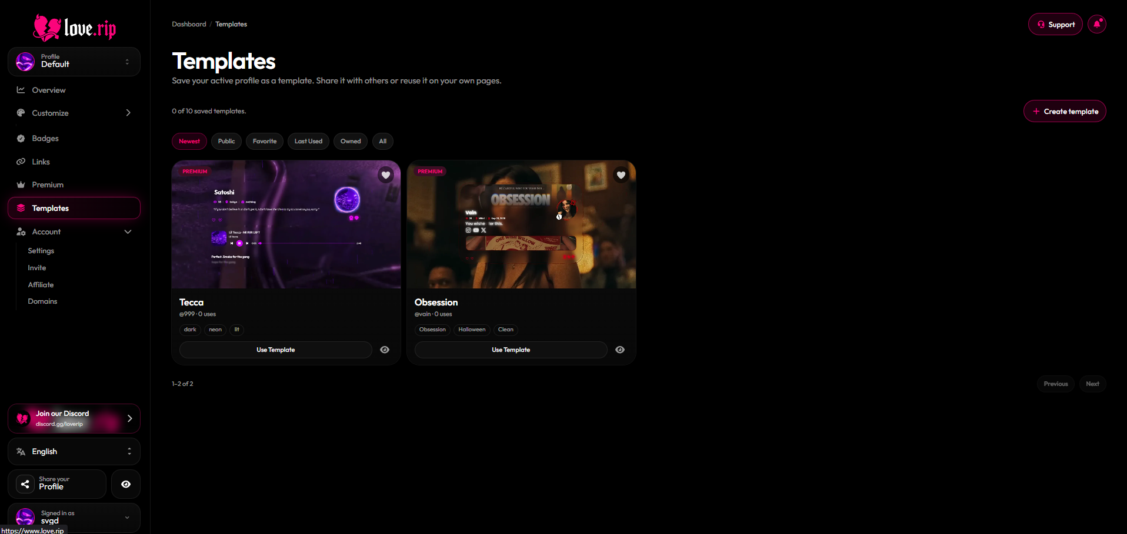
Task: Open the Join our Discord banner
Action: coord(74,418)
